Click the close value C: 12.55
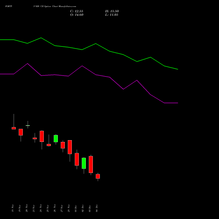The width and height of the screenshot is (219, 219). pos(77,11)
